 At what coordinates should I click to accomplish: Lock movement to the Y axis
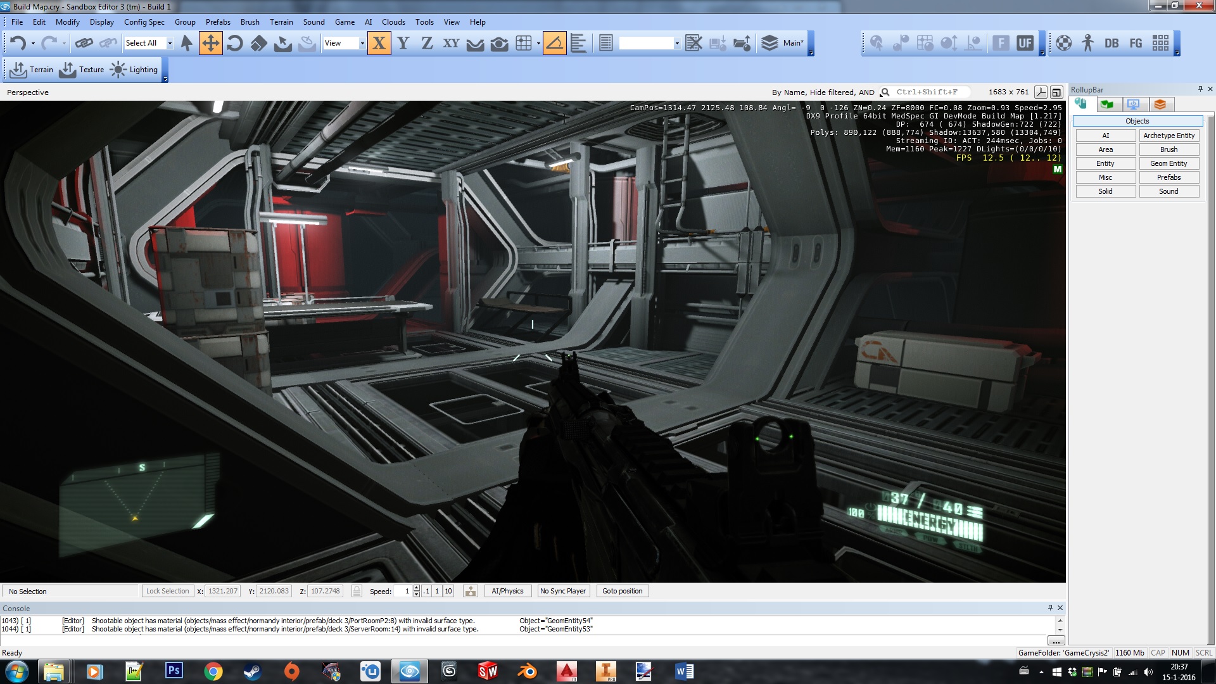tap(403, 43)
